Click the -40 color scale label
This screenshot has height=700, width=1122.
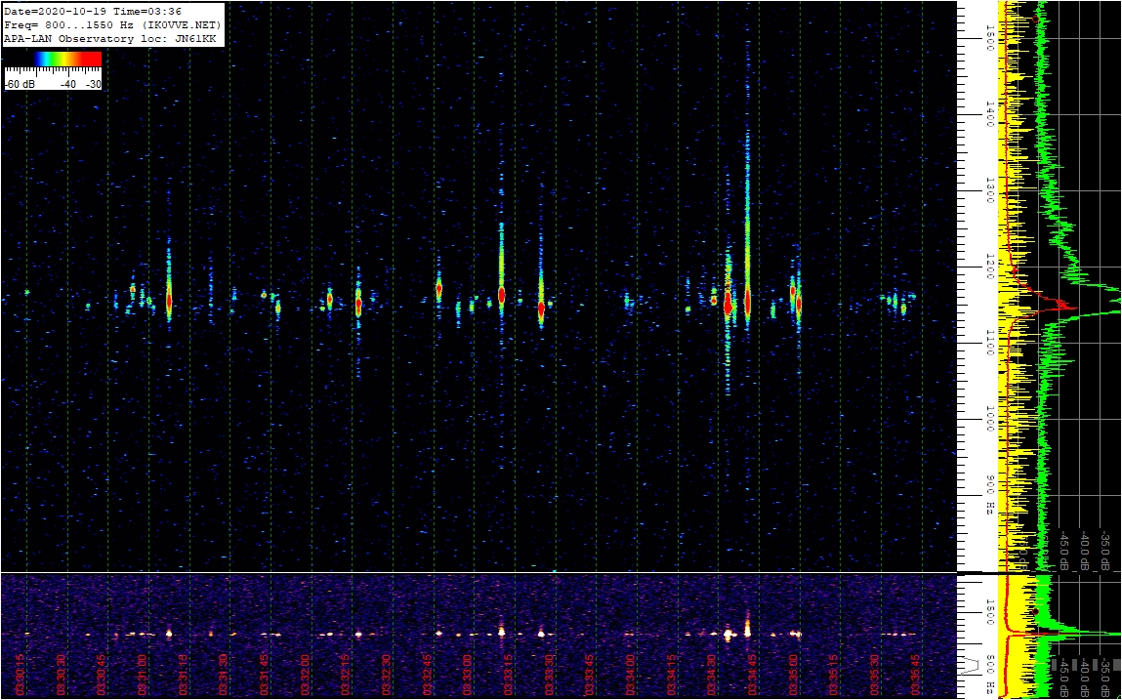tap(68, 85)
